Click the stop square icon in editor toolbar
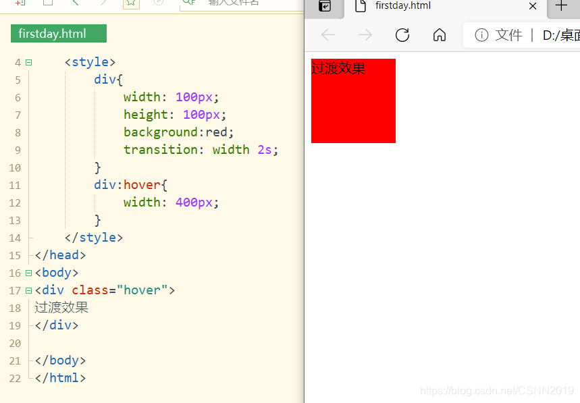The width and height of the screenshot is (580, 403). pos(48,2)
